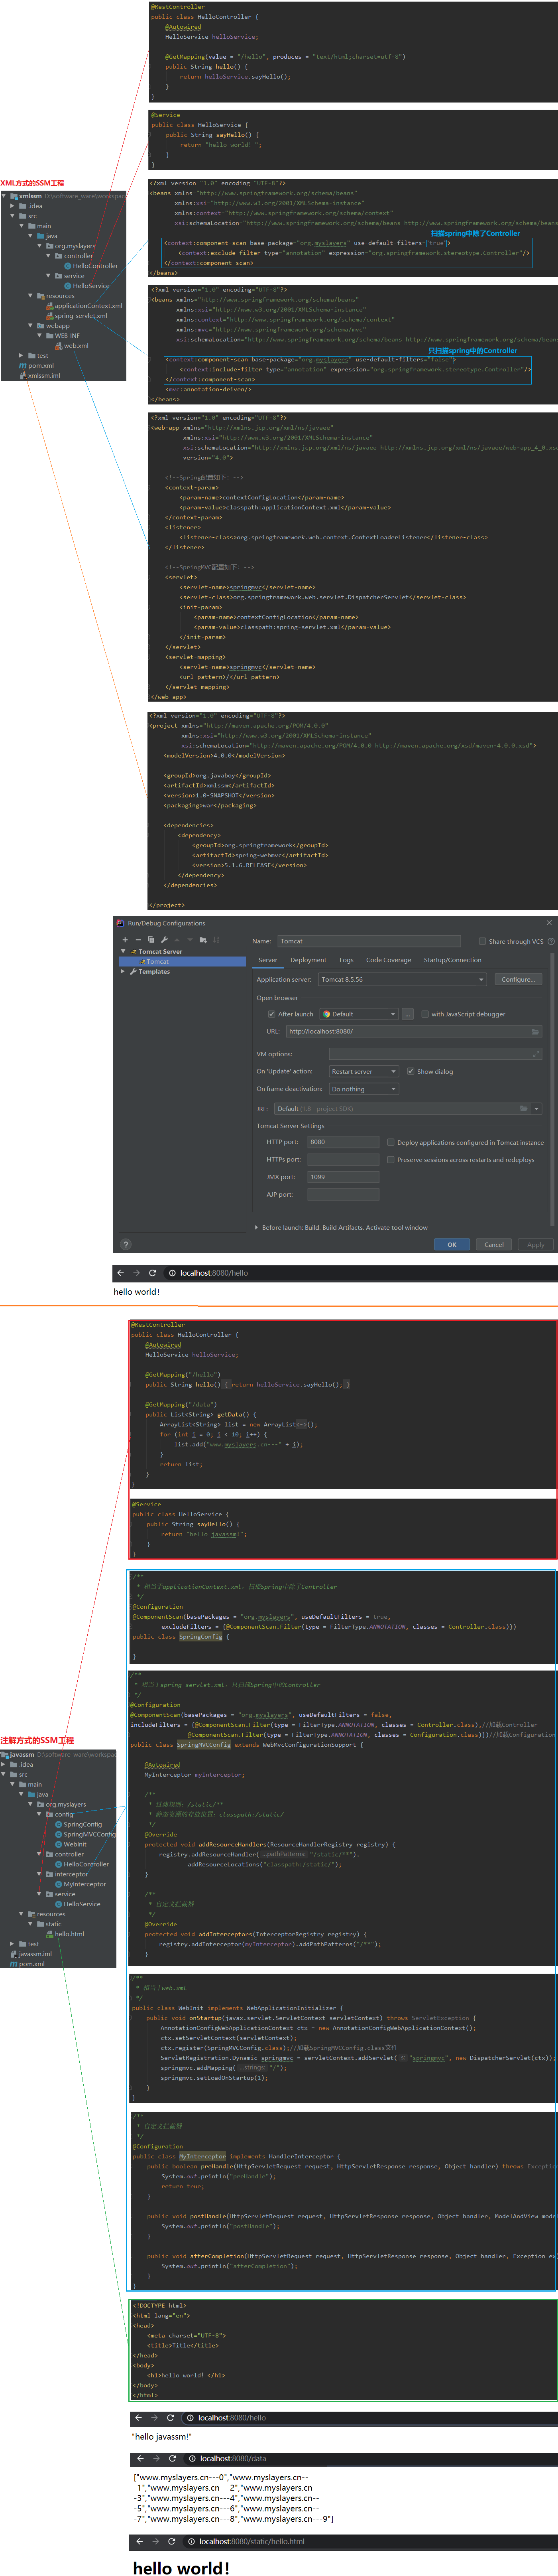The height and width of the screenshot is (2576, 558).
Task: Click the Remove Configuration minus icon
Action: 138,940
